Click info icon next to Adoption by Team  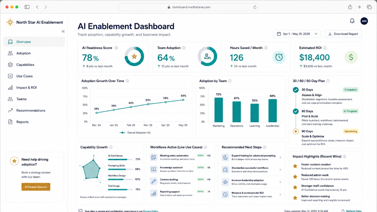230,81
